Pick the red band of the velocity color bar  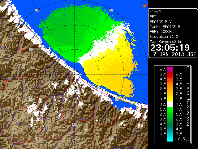[x=170, y=74]
